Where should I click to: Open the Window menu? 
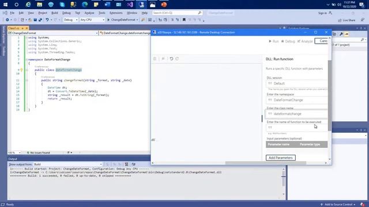tap(132, 13)
